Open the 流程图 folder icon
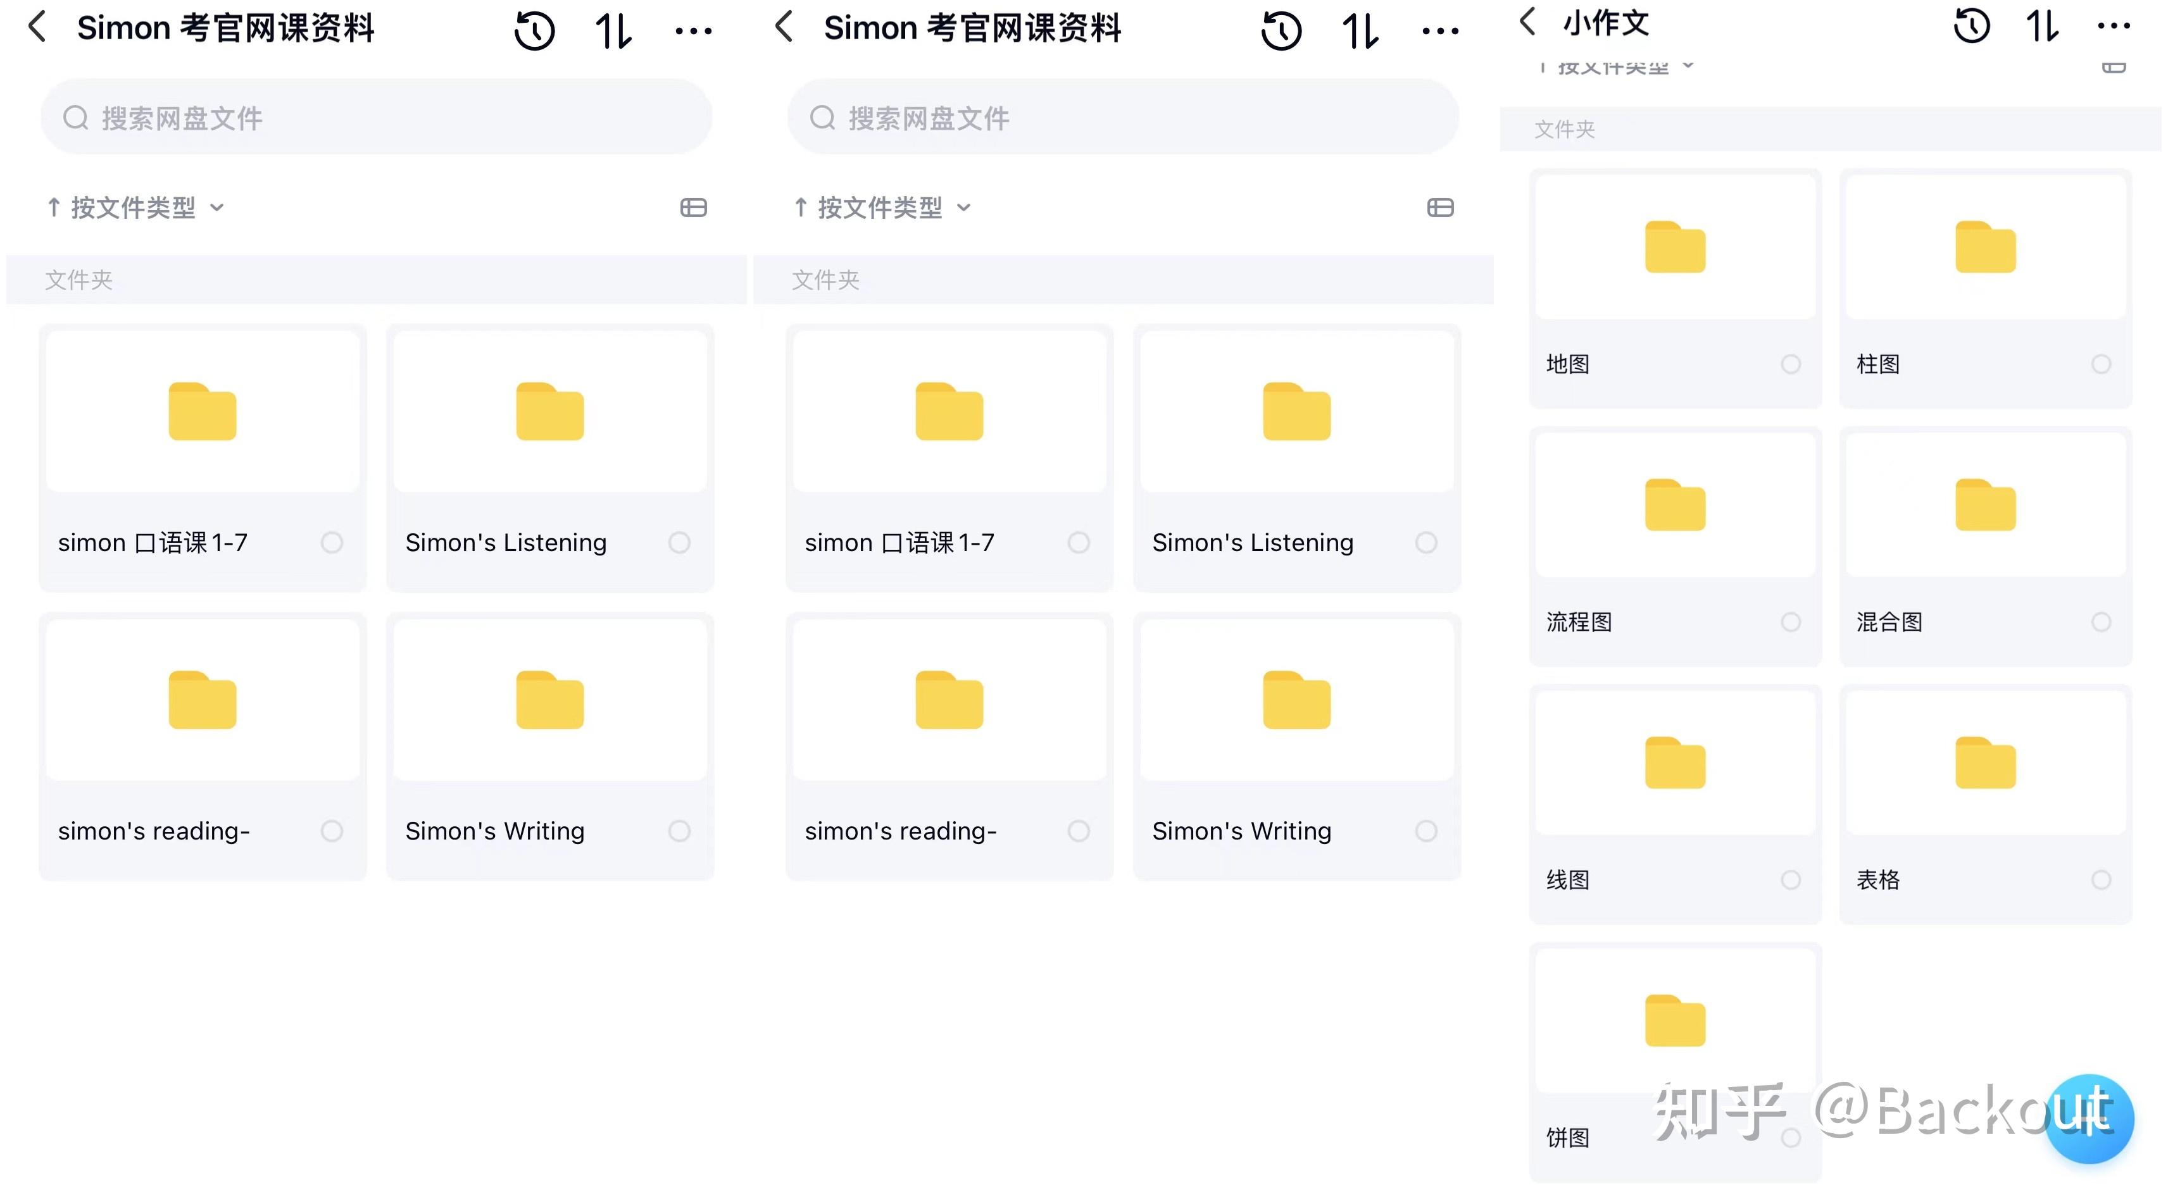The width and height of the screenshot is (2168, 1197). (1675, 505)
